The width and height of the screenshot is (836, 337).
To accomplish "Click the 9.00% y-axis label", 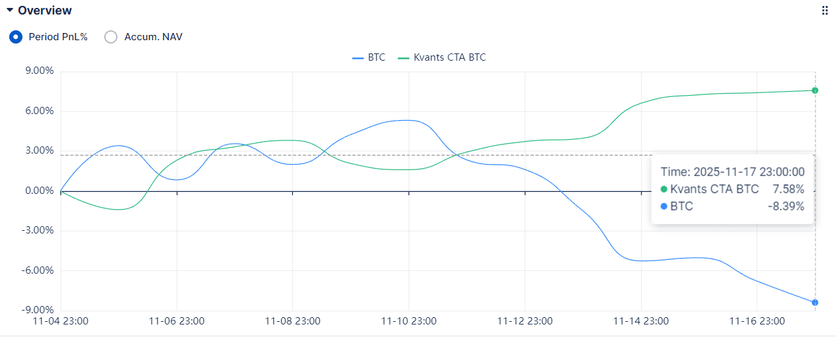I will pos(38,71).
